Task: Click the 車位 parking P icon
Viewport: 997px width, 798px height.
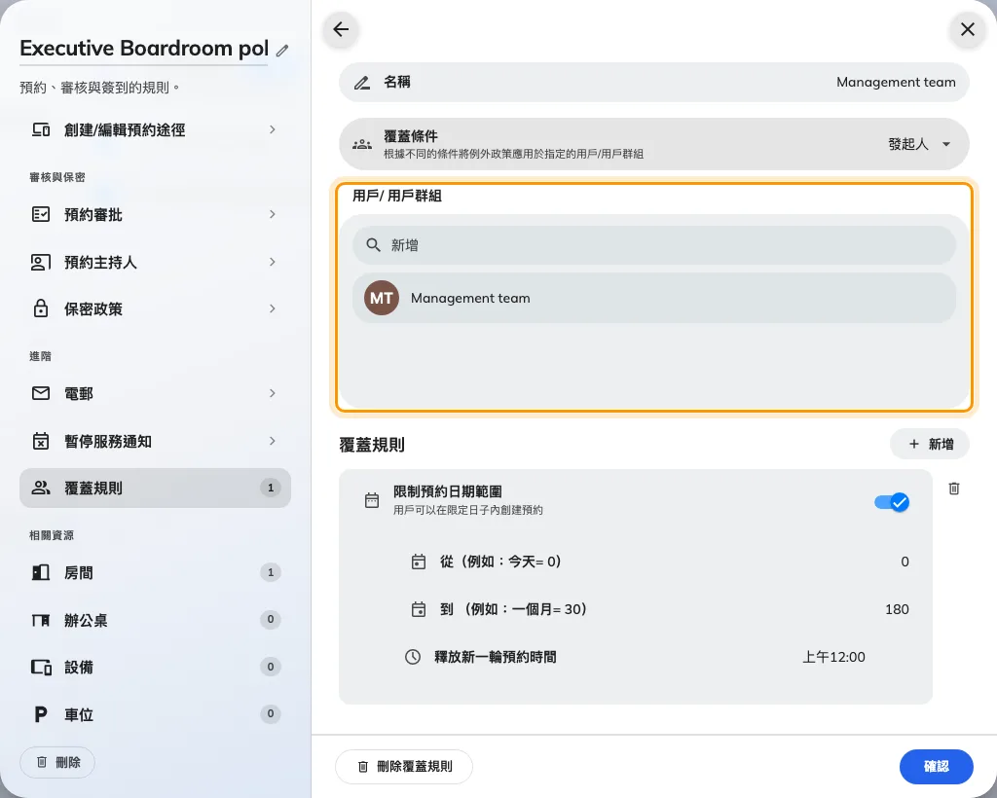Action: [x=41, y=714]
